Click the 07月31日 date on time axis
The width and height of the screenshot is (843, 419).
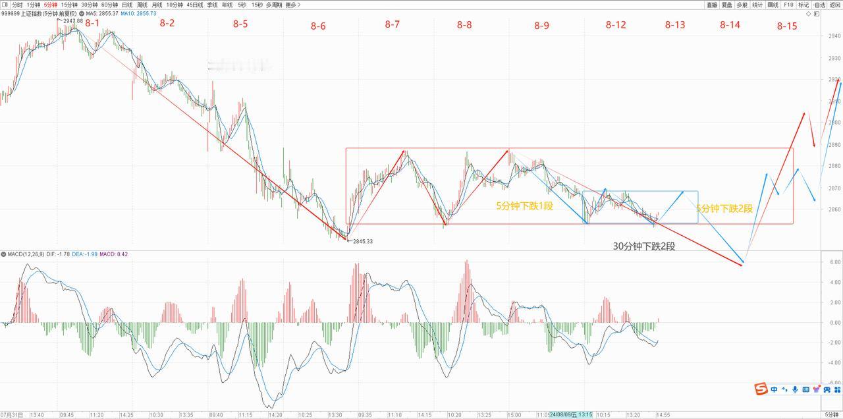tap(11, 415)
